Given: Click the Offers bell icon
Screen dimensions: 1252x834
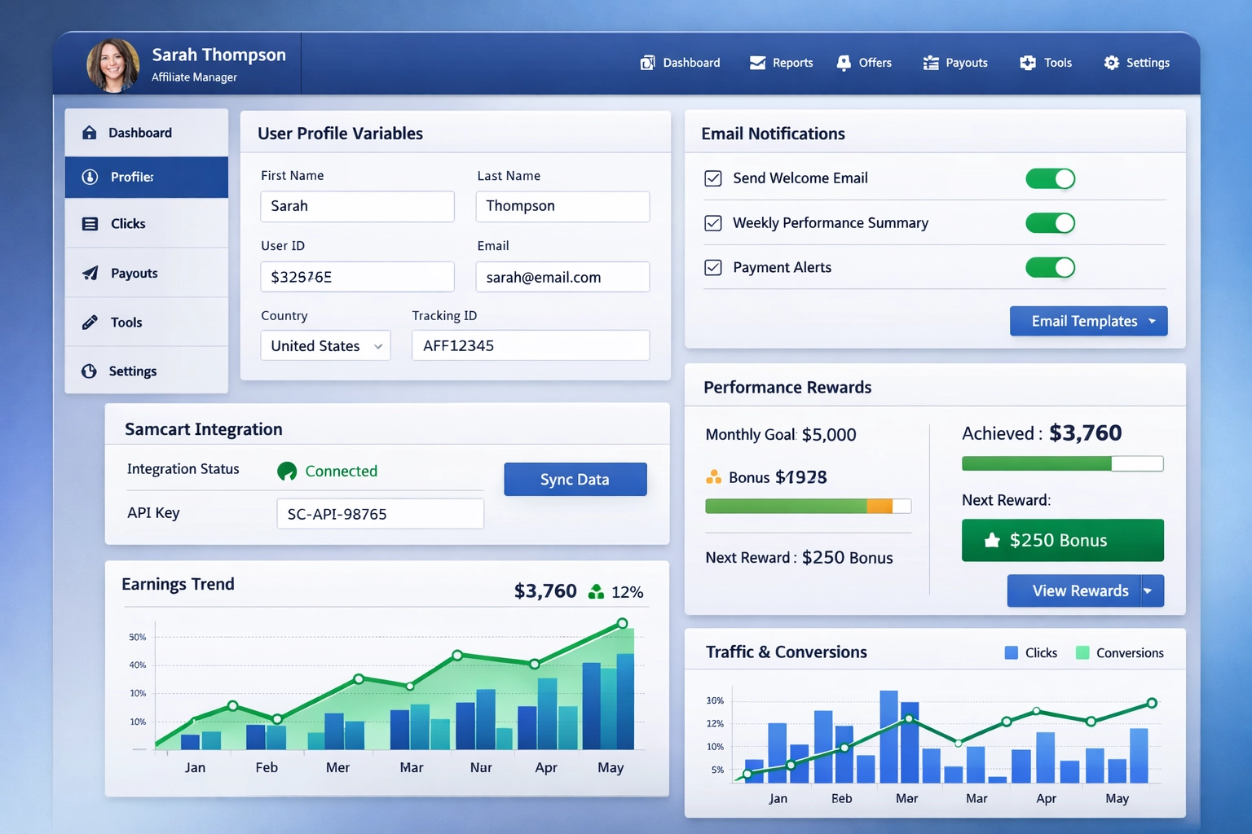Looking at the screenshot, I should tap(842, 62).
